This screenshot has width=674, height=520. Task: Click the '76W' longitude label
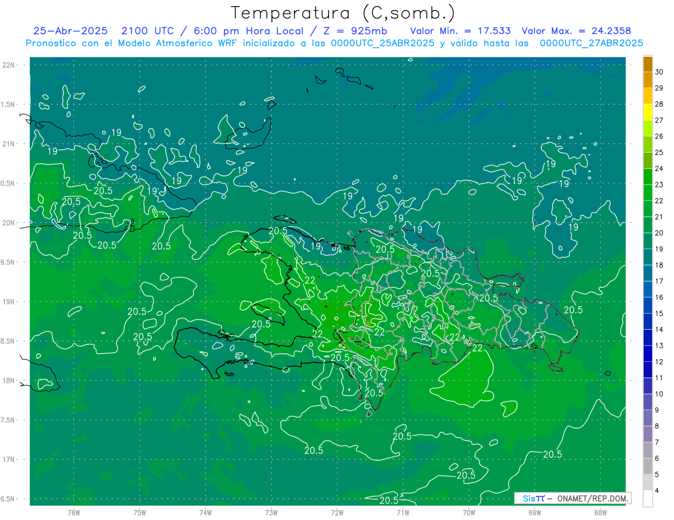pyautogui.click(x=74, y=513)
